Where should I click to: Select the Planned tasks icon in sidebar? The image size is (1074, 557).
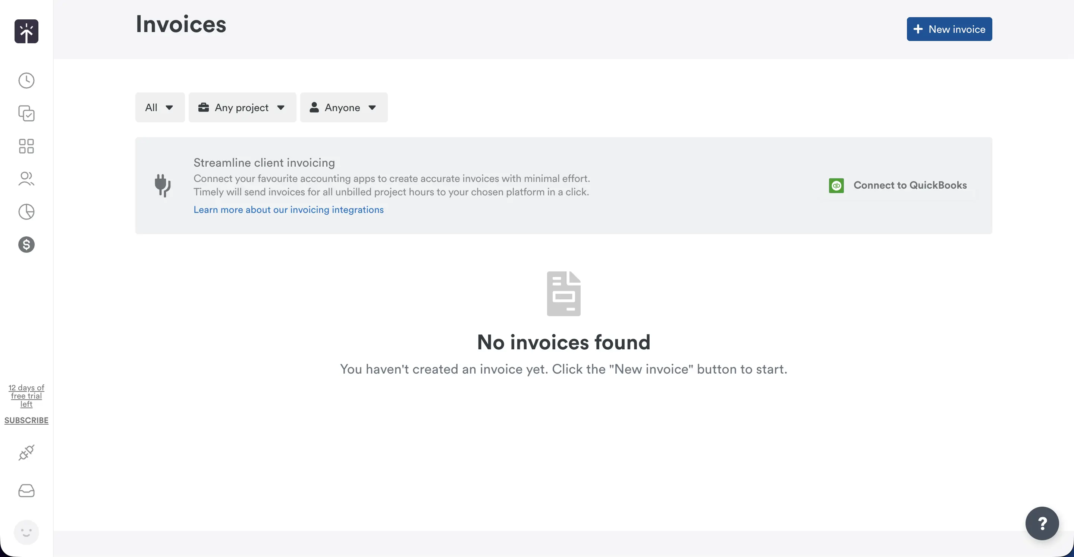(x=26, y=113)
